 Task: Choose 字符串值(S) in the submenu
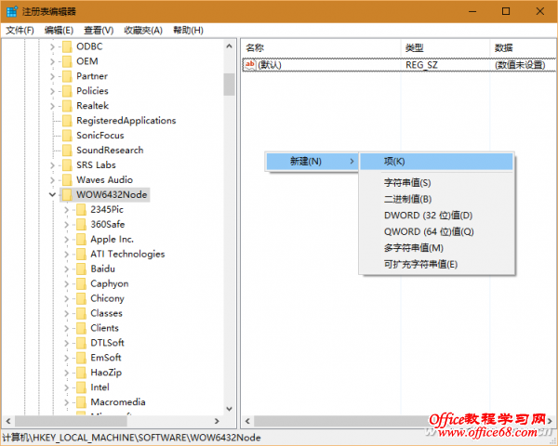coord(437,183)
